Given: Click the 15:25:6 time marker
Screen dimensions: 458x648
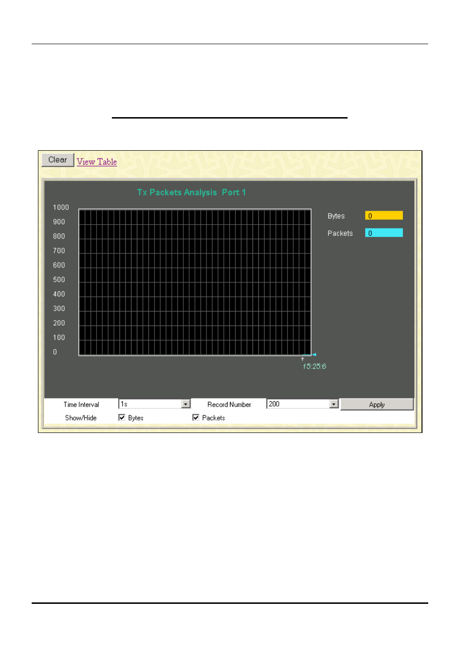Looking at the screenshot, I should (x=314, y=366).
